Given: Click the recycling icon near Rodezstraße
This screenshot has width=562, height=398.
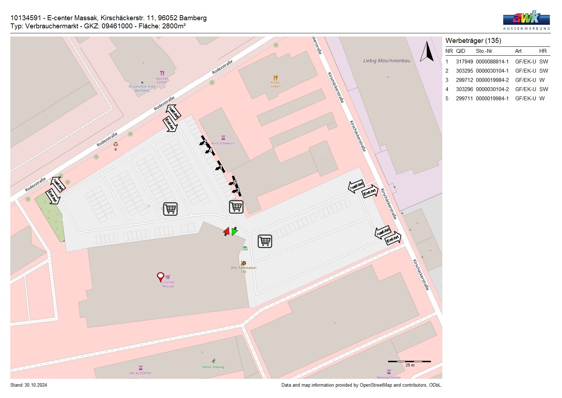Looking at the screenshot, I should point(115,144).
